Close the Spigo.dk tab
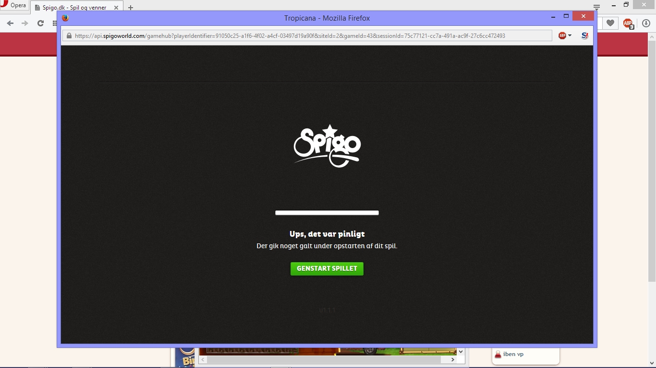The image size is (656, 368). [116, 8]
